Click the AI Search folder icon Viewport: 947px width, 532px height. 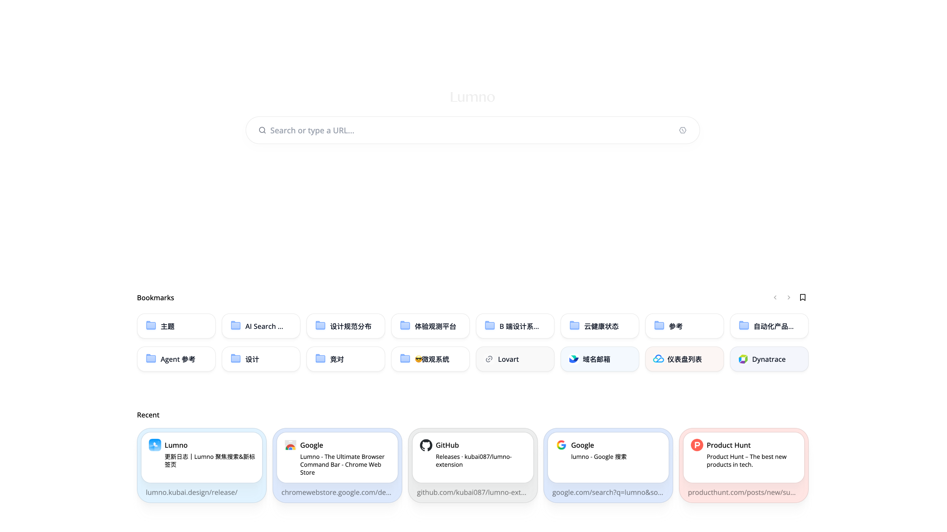[236, 325]
